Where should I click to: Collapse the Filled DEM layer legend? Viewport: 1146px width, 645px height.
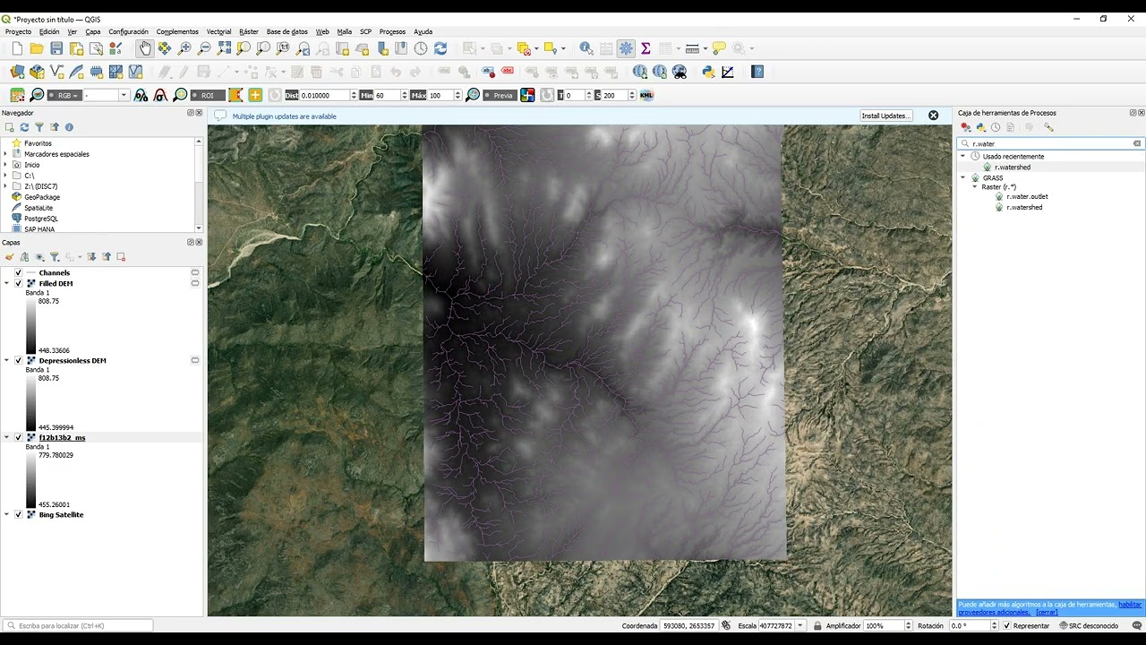[7, 283]
